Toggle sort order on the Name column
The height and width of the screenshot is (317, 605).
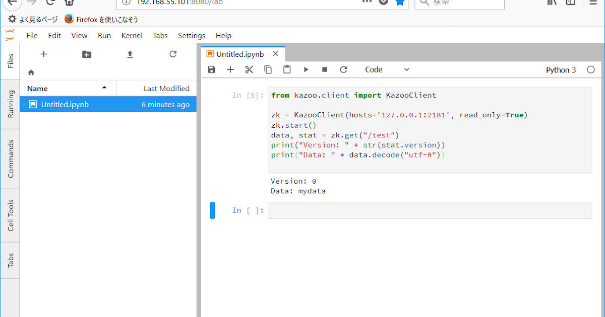(x=36, y=88)
